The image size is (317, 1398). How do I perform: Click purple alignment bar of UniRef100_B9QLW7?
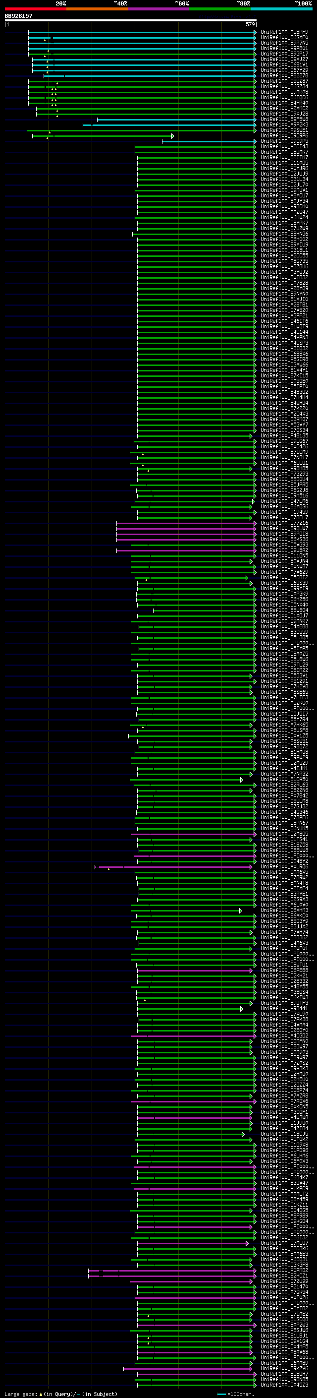[186, 528]
